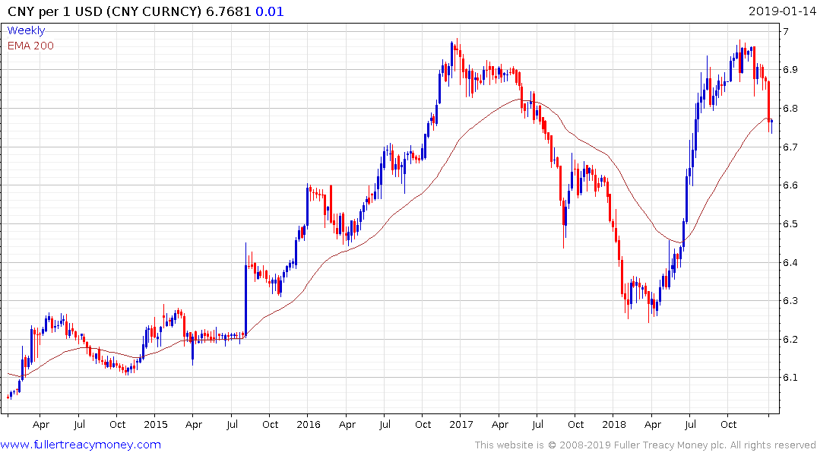Screen dimensions: 817x456
Task: Click the y-axis label 6.3
Action: (x=790, y=301)
